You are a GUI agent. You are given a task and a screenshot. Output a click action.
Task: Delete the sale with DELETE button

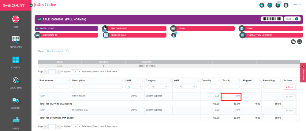[x=292, y=19]
